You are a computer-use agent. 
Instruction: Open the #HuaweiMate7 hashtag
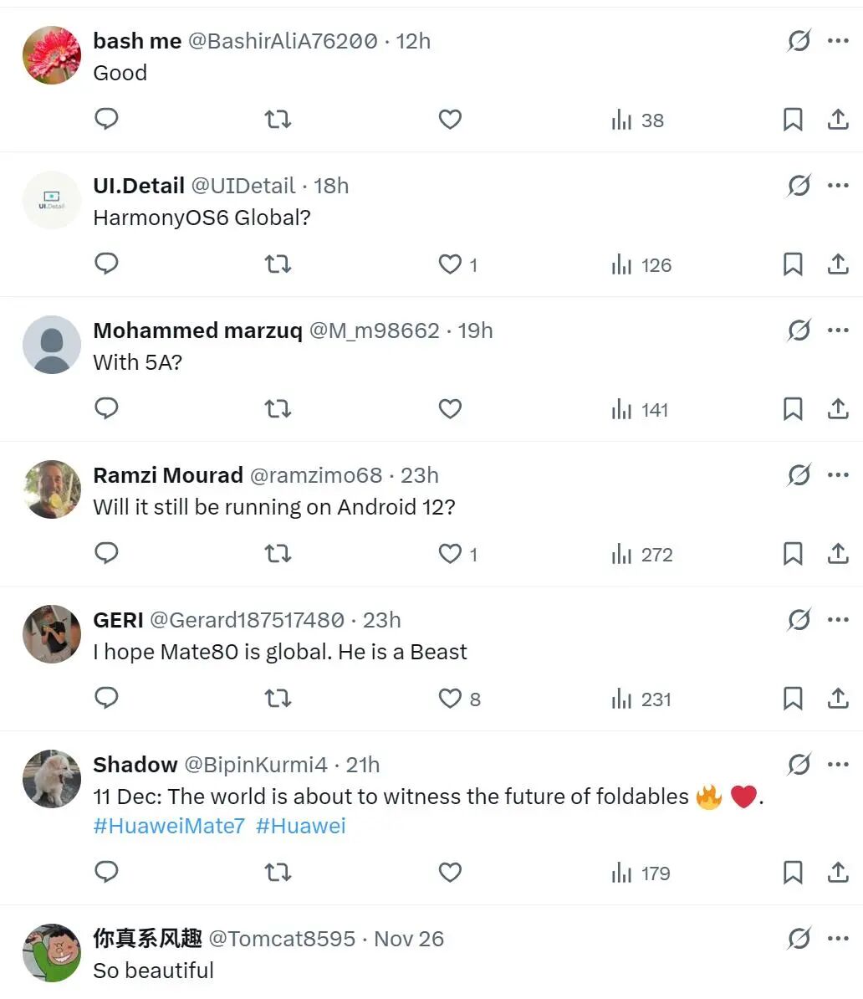pos(169,826)
